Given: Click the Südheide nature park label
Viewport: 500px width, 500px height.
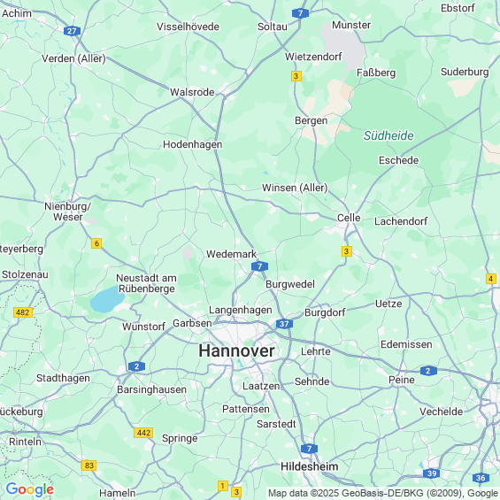Looking at the screenshot, I should click(388, 136).
